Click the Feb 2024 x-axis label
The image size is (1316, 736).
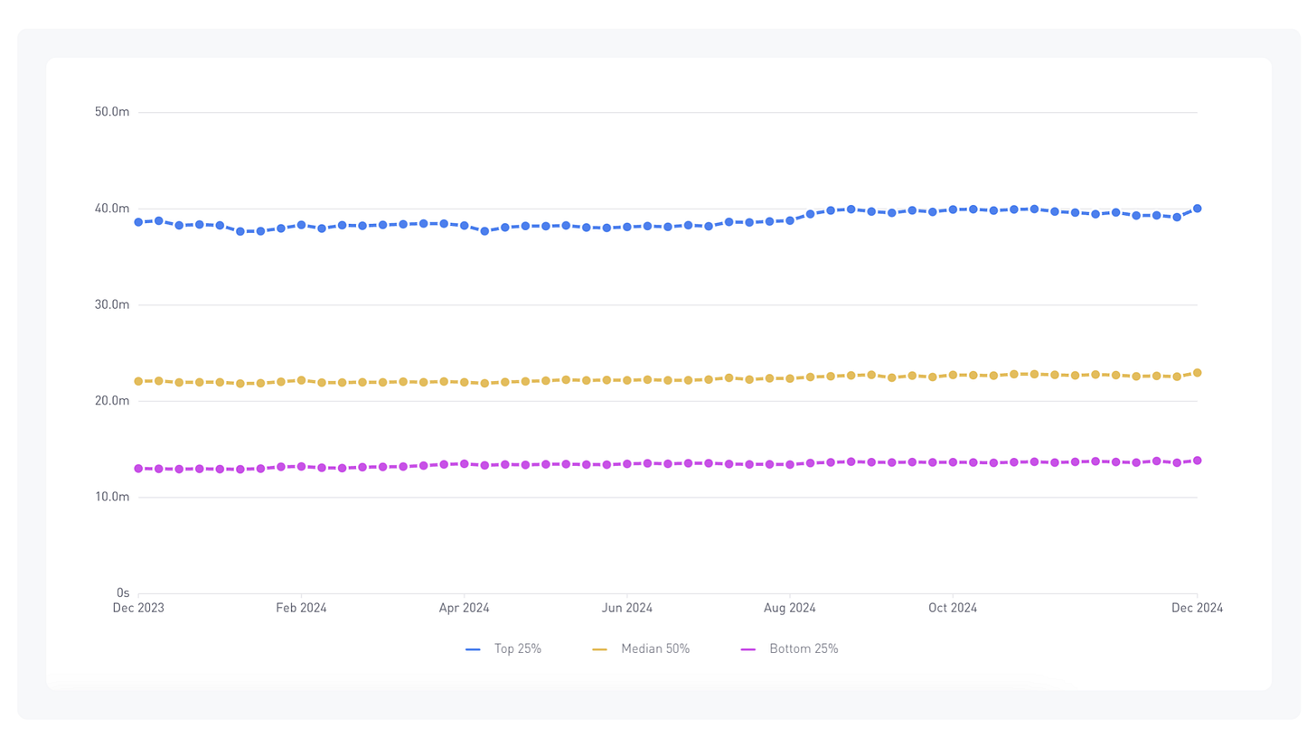(x=301, y=609)
